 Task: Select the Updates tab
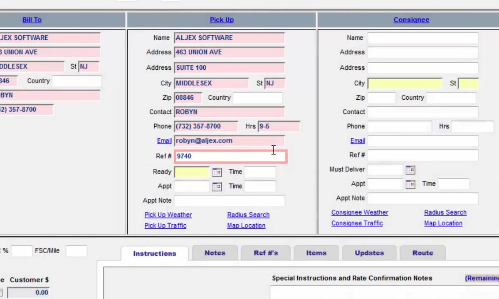369,253
